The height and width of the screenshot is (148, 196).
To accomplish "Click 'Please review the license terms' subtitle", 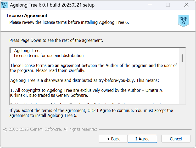I will click(69, 22).
